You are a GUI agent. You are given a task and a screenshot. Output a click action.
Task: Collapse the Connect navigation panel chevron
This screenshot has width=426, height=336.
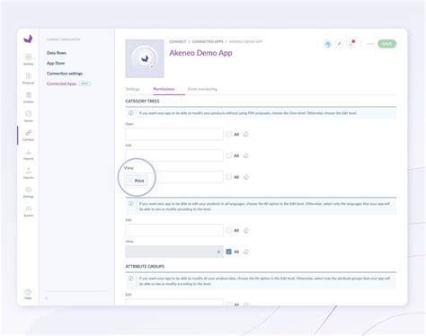click(47, 298)
